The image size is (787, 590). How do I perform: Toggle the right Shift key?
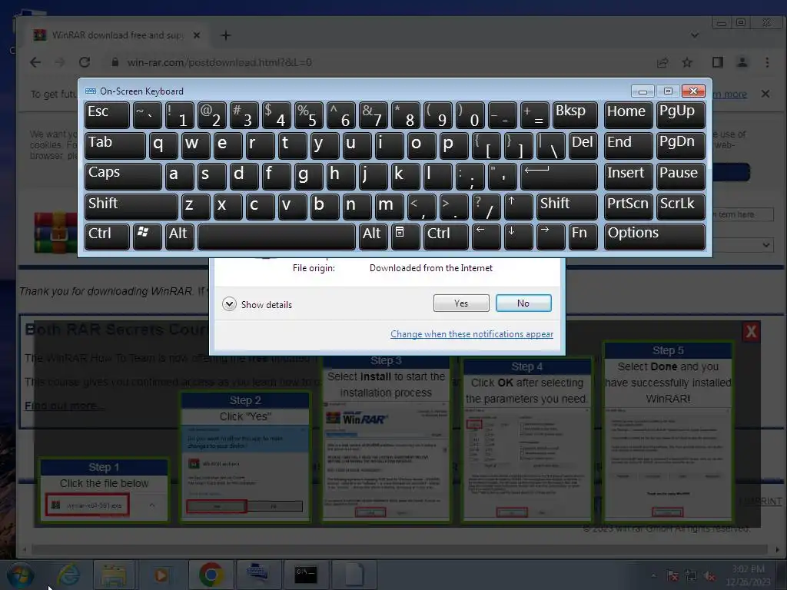point(566,207)
